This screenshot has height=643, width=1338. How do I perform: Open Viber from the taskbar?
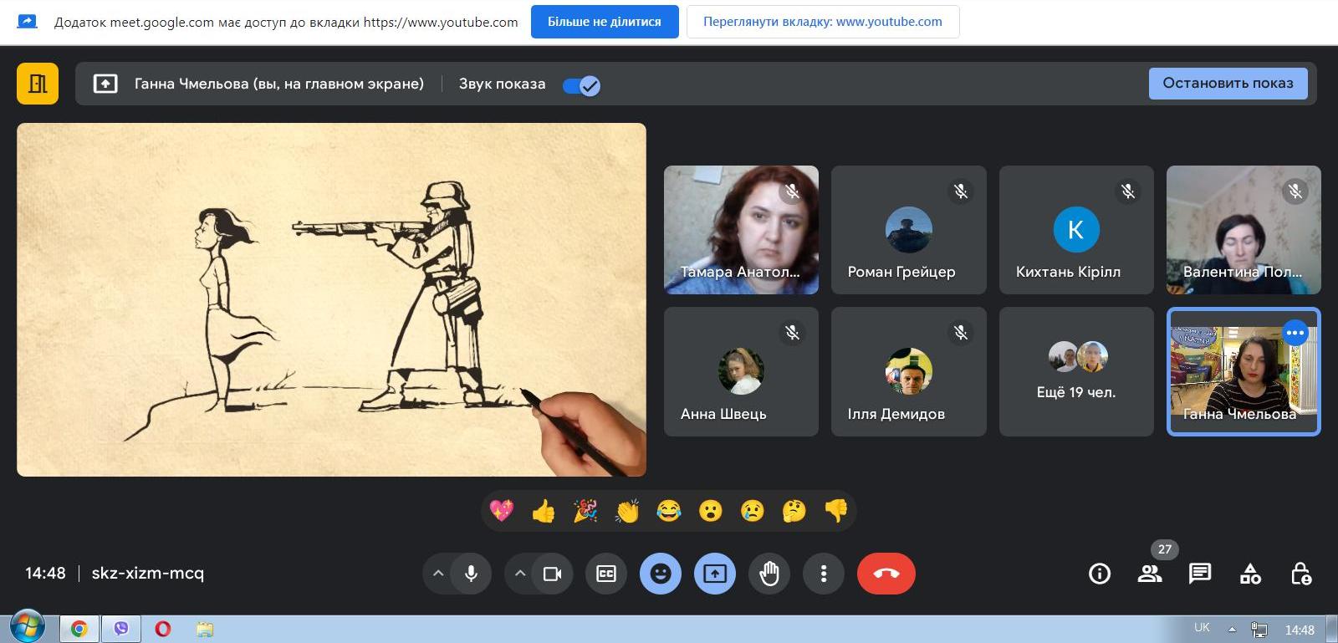click(x=121, y=629)
